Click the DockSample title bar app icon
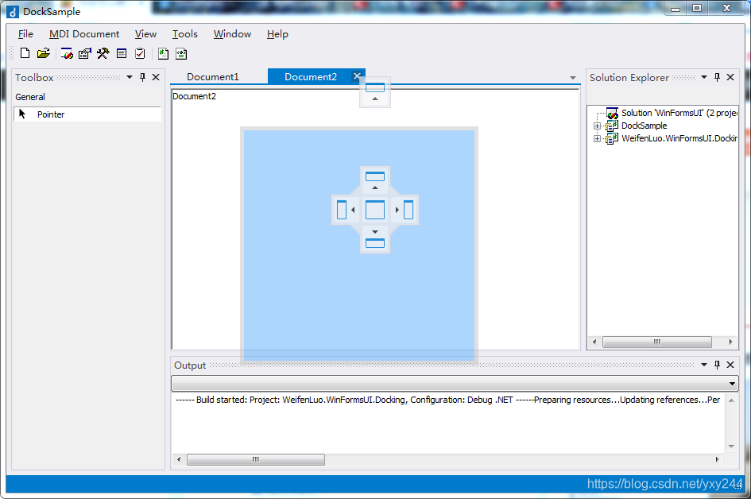 coord(13,12)
